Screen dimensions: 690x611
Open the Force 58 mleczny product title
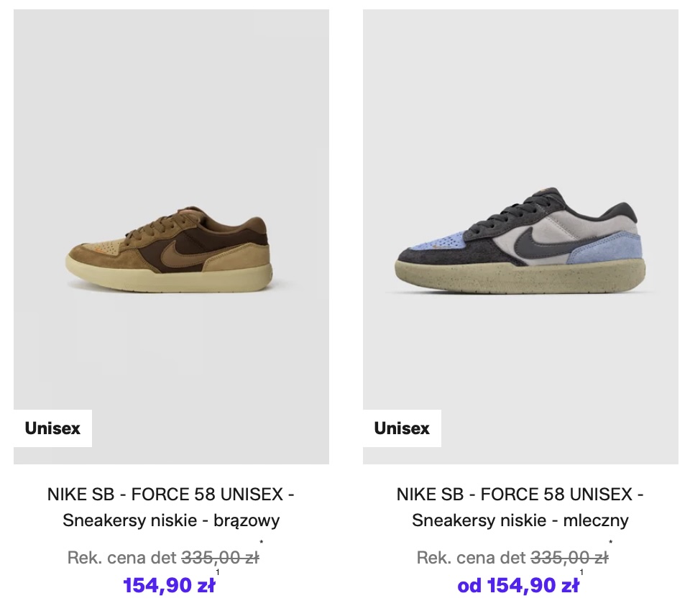pyautogui.click(x=520, y=495)
